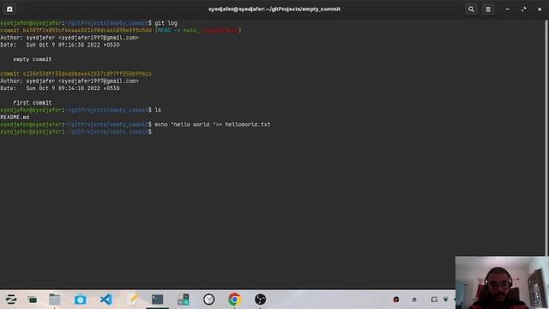Click the 'git log' command text
Image resolution: width=549 pixels, height=309 pixels.
166,23
